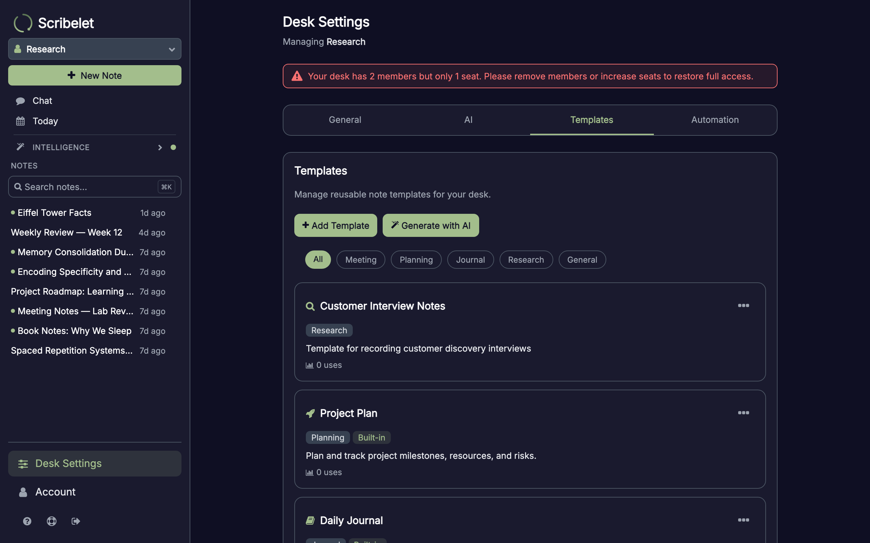
Task: Open Chat from the sidebar
Action: pos(94,101)
